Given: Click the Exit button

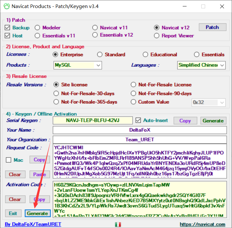Looking at the screenshot, I should [x=13, y=213].
